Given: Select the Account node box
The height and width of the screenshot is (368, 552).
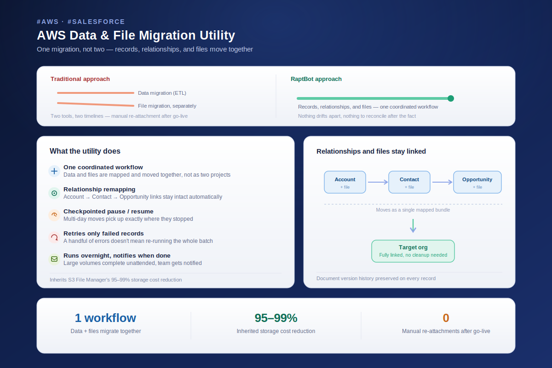Looking at the screenshot, I should [345, 182].
